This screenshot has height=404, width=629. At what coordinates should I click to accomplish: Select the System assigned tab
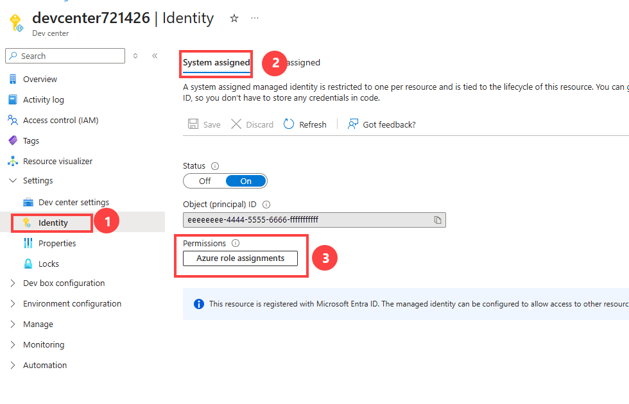tap(217, 63)
